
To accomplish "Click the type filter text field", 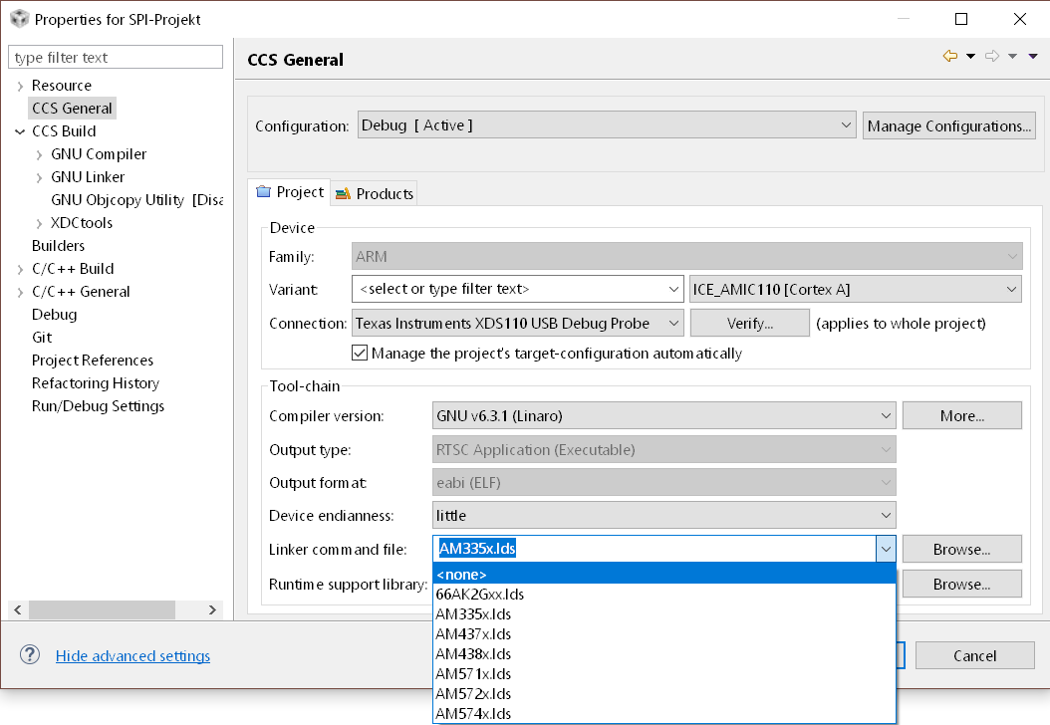I will click(116, 58).
